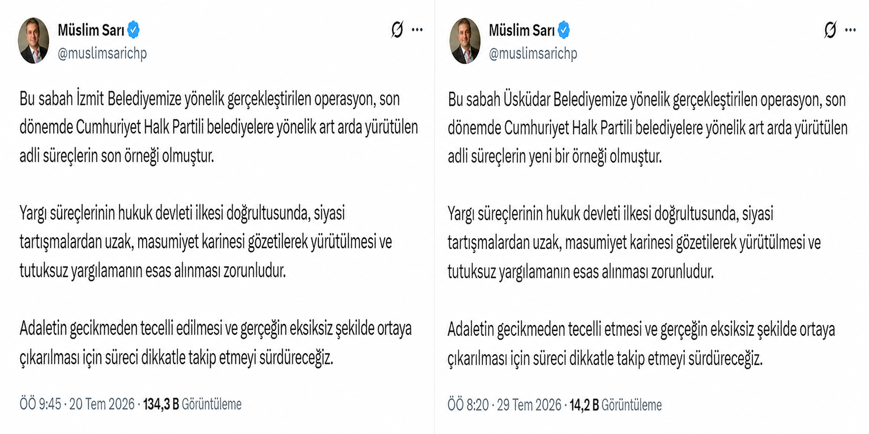Viewport: 869px width, 434px height.
Task: Open more options on the Üsküdar tweet
Action: tap(850, 30)
